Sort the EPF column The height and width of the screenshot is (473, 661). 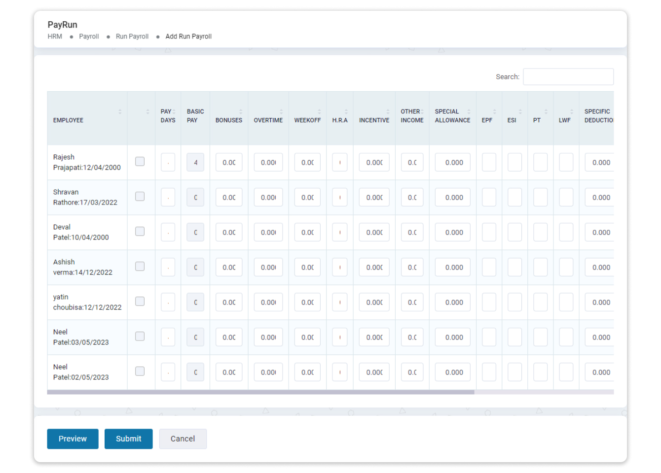click(495, 112)
